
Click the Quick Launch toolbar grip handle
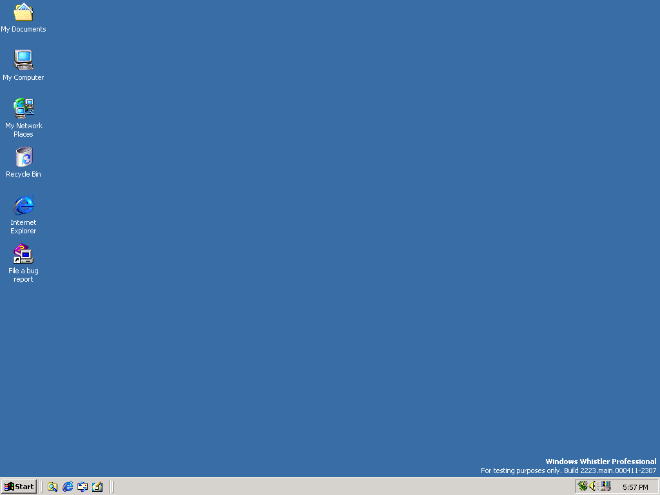click(43, 487)
